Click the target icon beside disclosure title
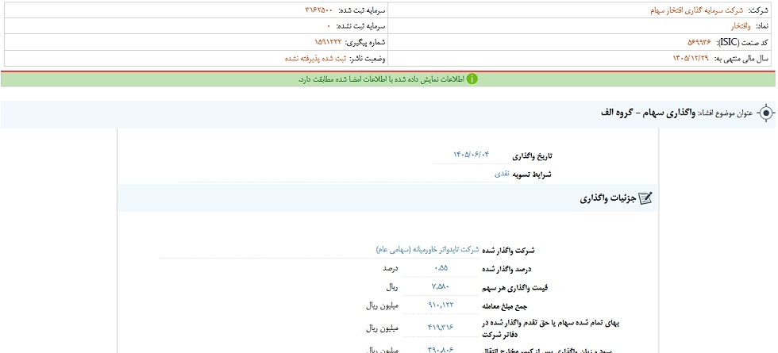The image size is (778, 353). pyautogui.click(x=766, y=113)
